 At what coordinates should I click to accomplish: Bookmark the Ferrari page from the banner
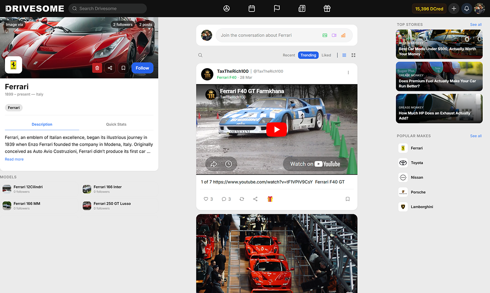(123, 68)
